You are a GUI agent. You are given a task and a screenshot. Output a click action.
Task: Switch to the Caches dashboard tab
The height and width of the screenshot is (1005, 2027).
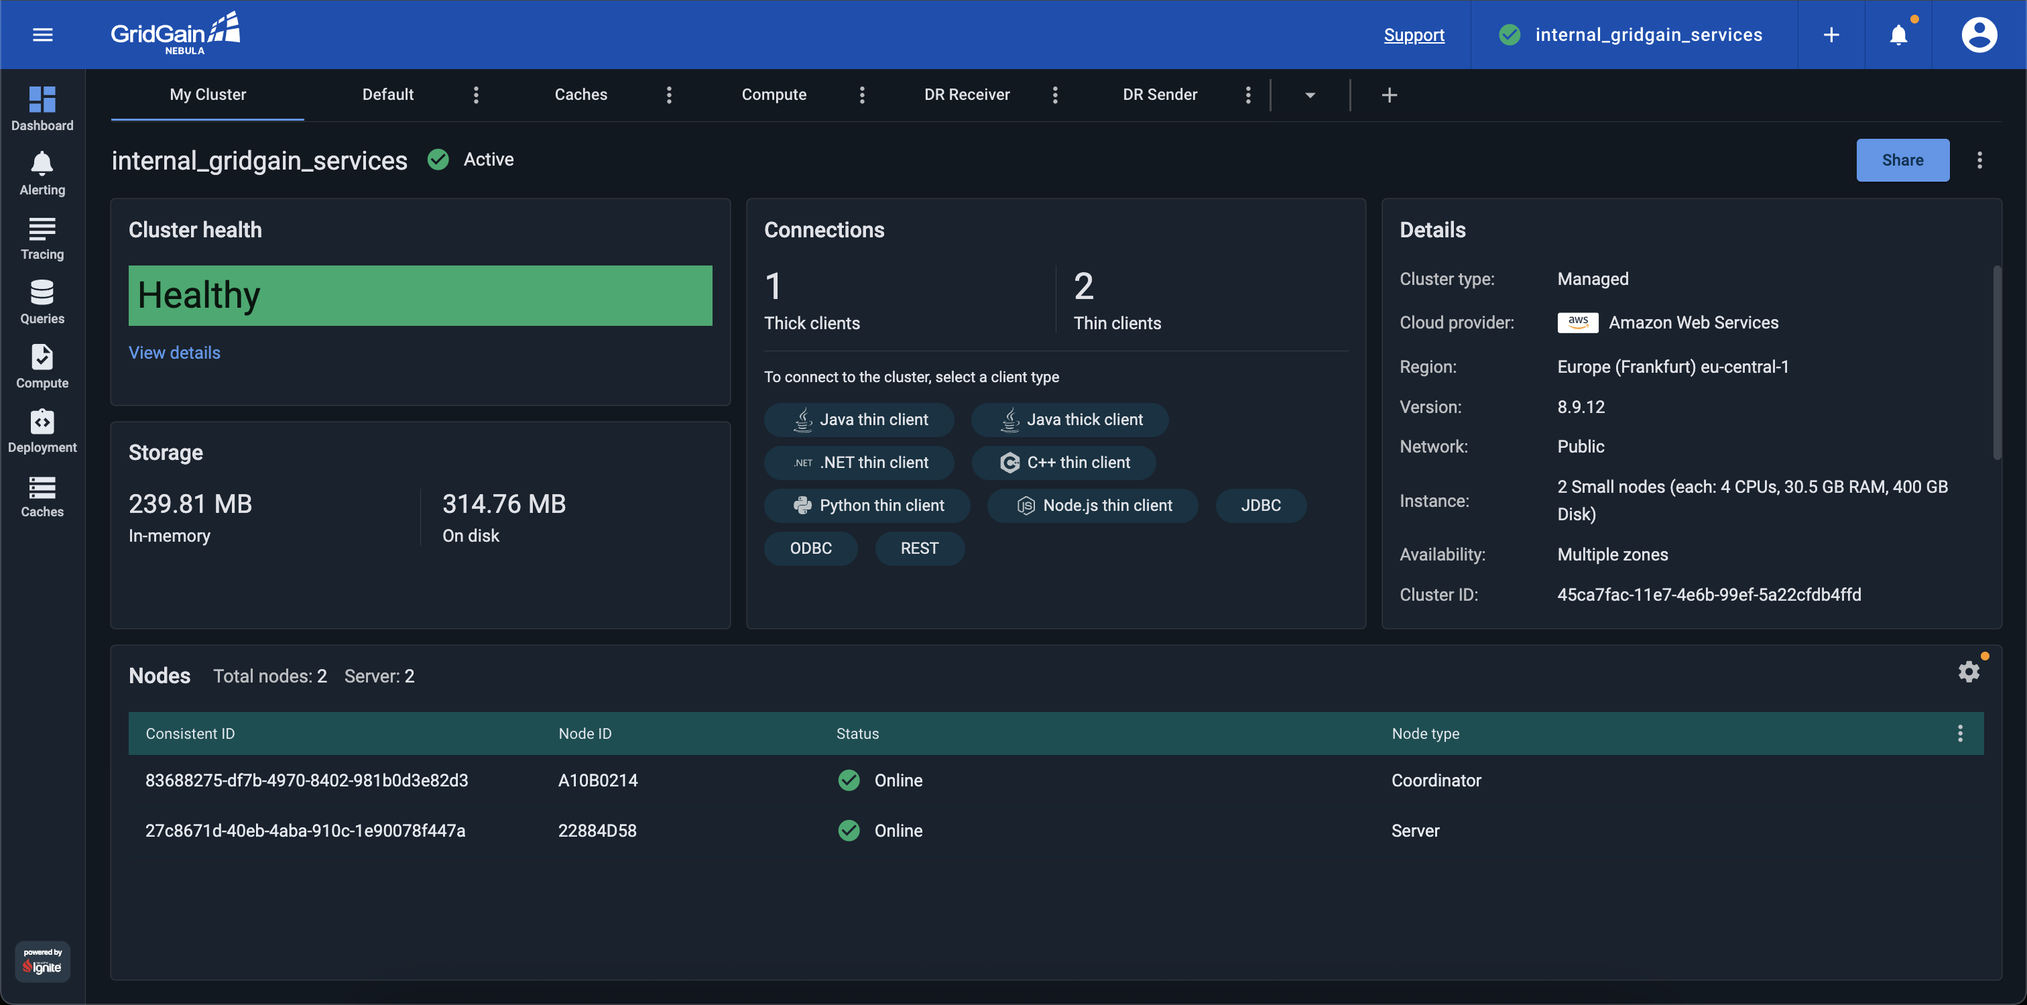coord(580,95)
